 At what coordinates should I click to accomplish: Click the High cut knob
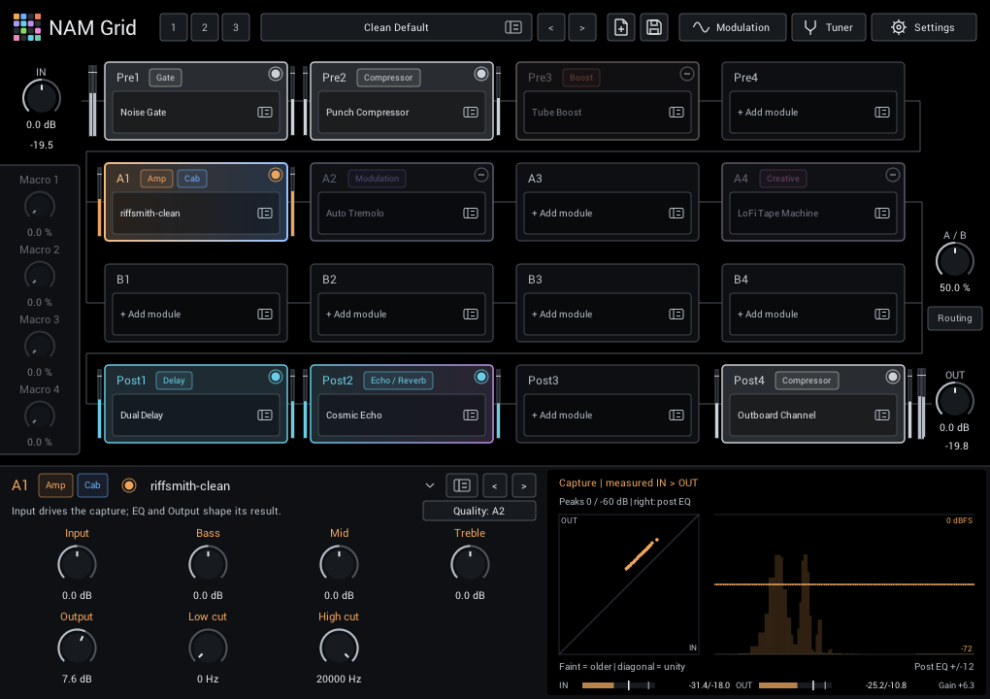[339, 648]
